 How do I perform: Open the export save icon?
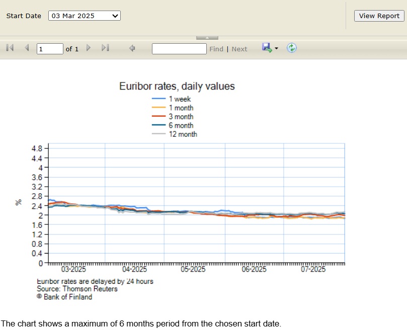tap(267, 48)
